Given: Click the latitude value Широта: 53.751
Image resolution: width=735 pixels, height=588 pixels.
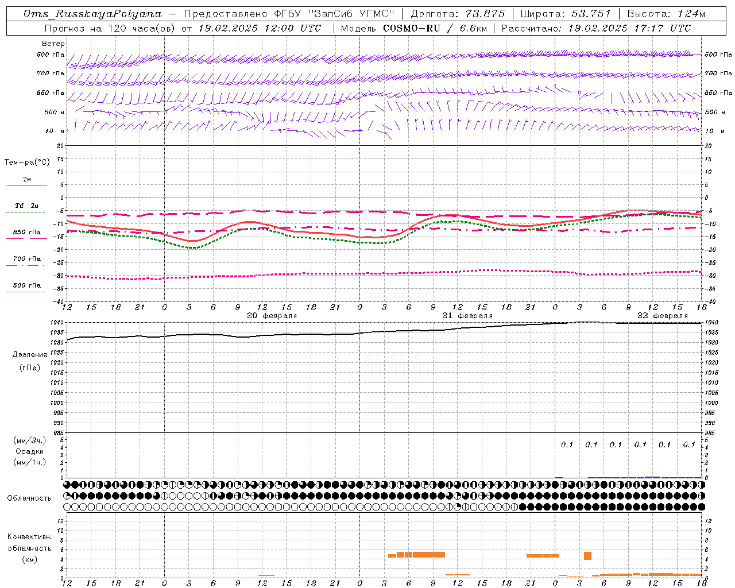Looking at the screenshot, I should tap(566, 14).
